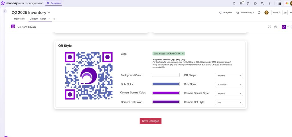Click the invite members icon in top bar
292x137 pixels.
coord(248,3)
